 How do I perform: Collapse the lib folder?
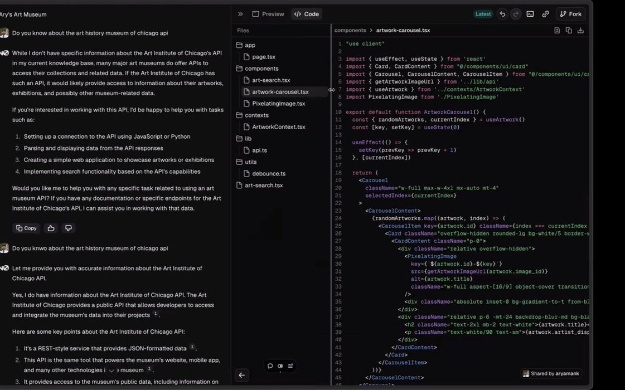[244, 139]
